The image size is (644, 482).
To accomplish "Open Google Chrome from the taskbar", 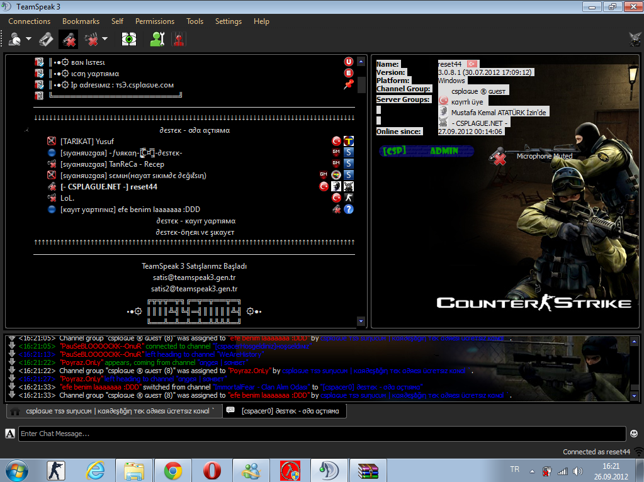I will point(173,471).
